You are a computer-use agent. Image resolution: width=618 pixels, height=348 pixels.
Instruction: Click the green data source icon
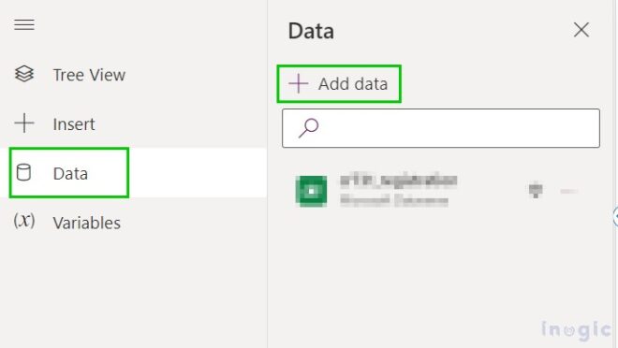coord(311,192)
